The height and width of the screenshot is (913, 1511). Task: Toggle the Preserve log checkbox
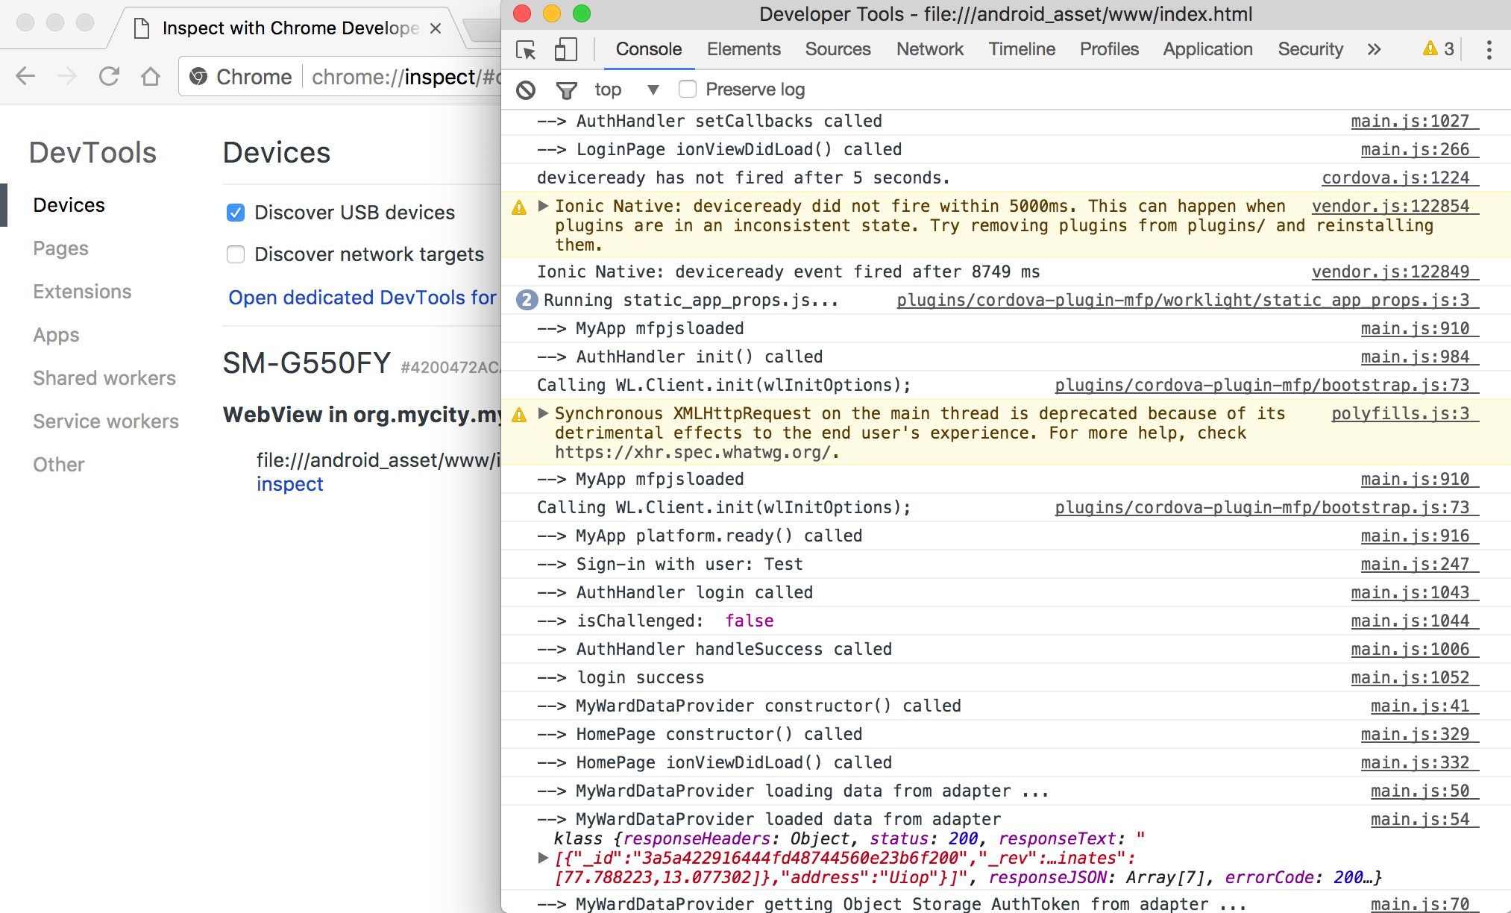tap(686, 90)
